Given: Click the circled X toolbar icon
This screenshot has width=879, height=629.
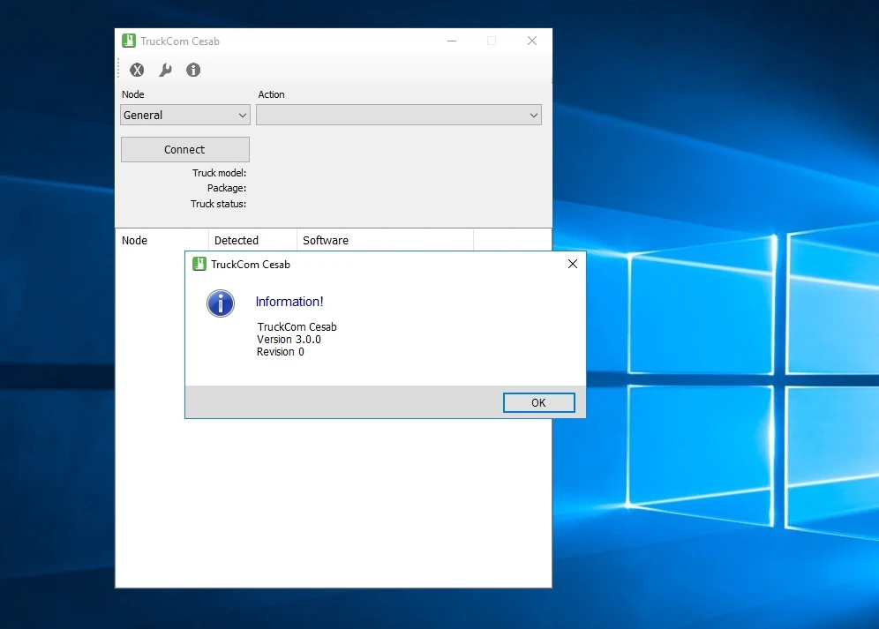Looking at the screenshot, I should 137,70.
